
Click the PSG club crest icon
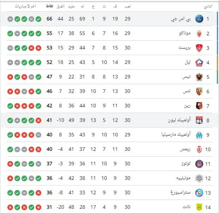(x=199, y=19)
